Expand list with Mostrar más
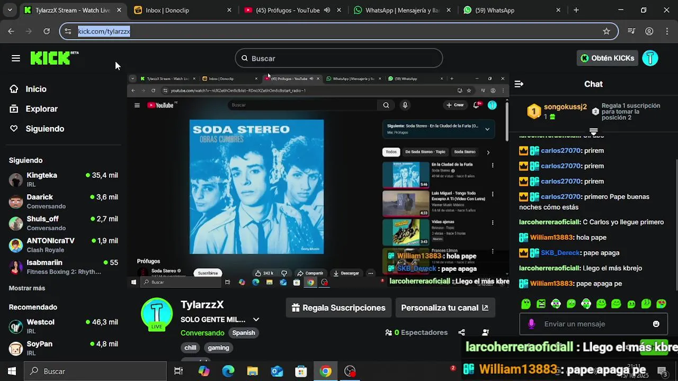The height and width of the screenshot is (381, 678). [x=27, y=288]
